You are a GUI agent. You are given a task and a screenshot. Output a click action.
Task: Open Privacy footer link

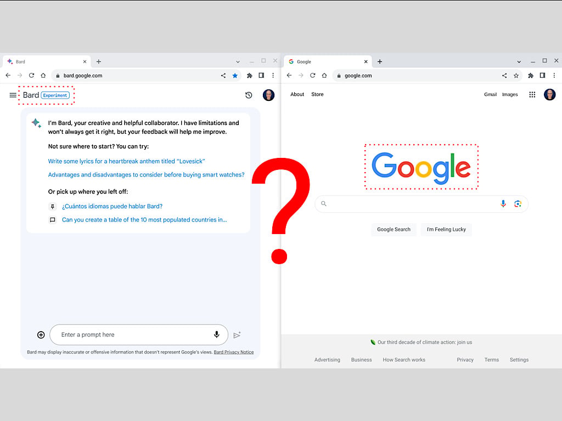(x=465, y=360)
